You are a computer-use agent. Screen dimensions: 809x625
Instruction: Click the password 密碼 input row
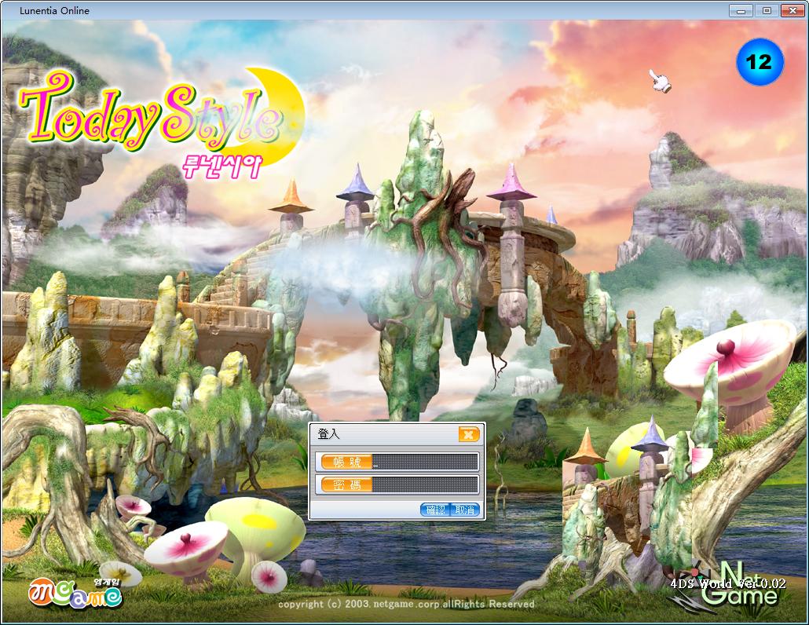point(397,484)
